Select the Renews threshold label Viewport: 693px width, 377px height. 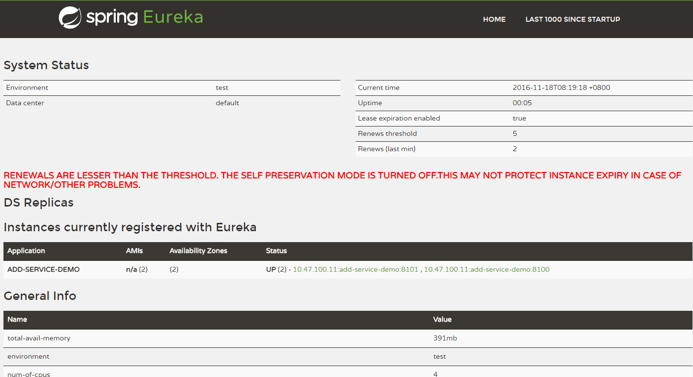click(387, 133)
